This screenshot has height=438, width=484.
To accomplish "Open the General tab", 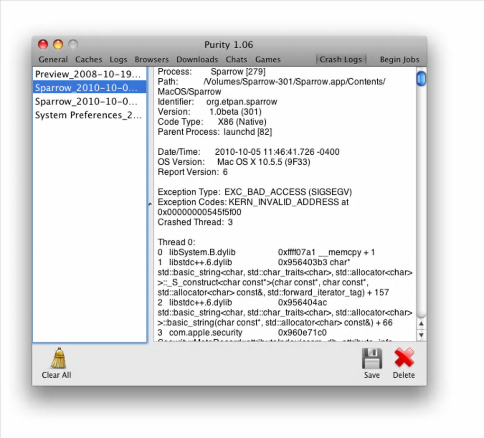I will click(x=53, y=59).
